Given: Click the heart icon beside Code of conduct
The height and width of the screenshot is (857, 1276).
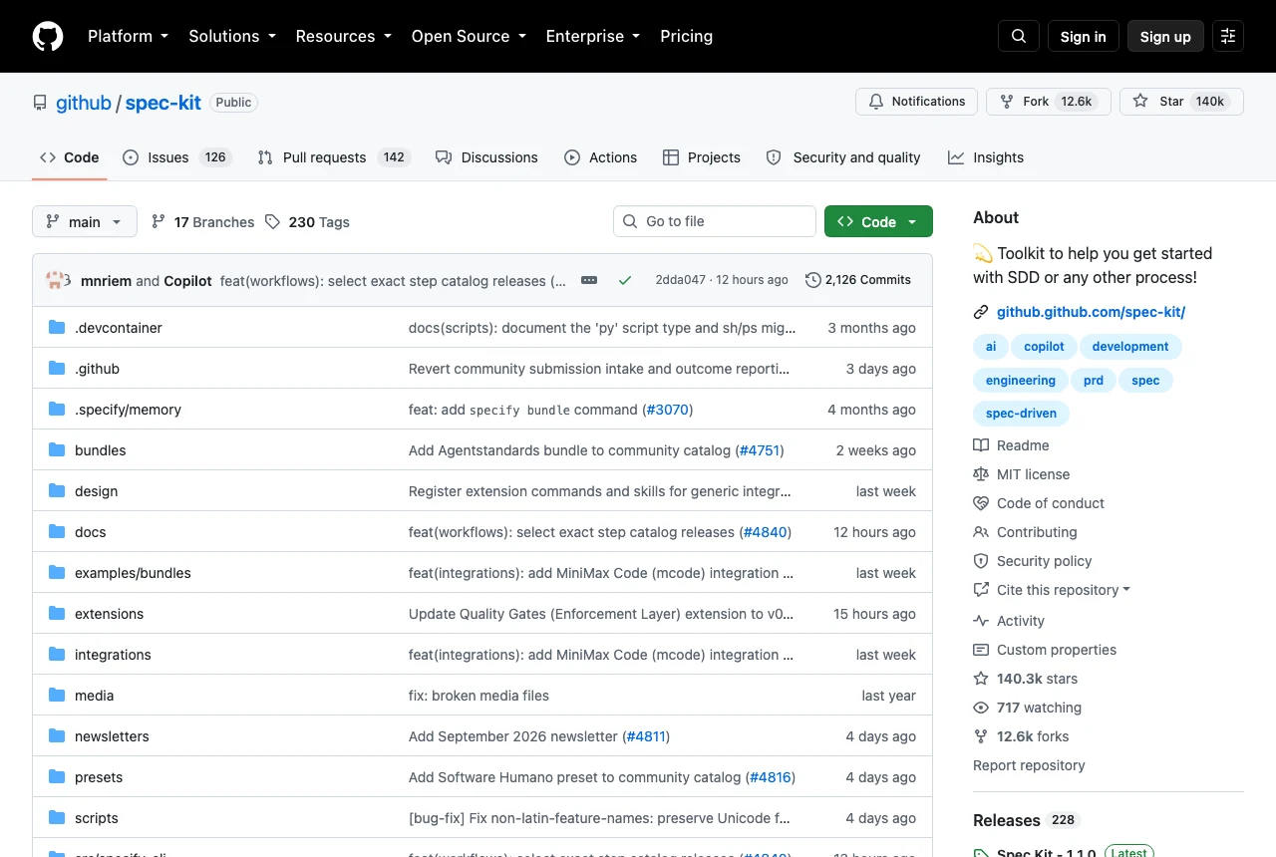Looking at the screenshot, I should coord(981,503).
